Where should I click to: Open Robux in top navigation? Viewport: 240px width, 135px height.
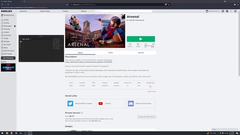(84, 11)
